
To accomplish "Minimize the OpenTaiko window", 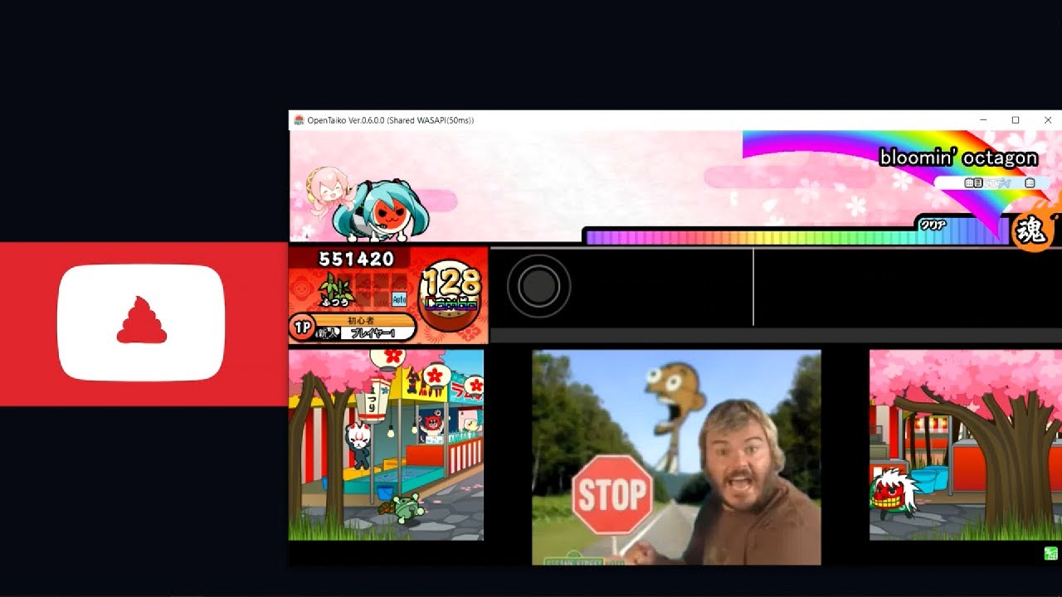I will (x=983, y=120).
